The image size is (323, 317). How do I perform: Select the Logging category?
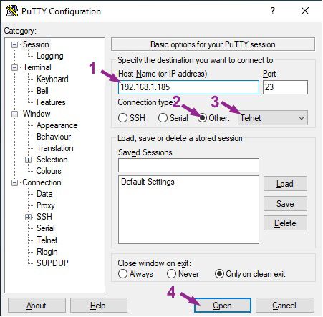pyautogui.click(x=50, y=56)
